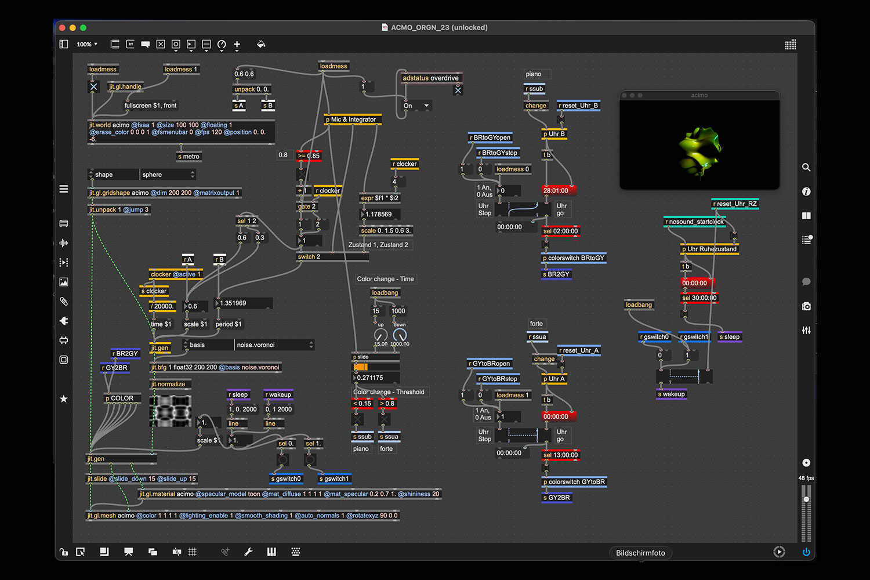
Task: Expand the 'On' overdrive dropdown
Action: (417, 106)
